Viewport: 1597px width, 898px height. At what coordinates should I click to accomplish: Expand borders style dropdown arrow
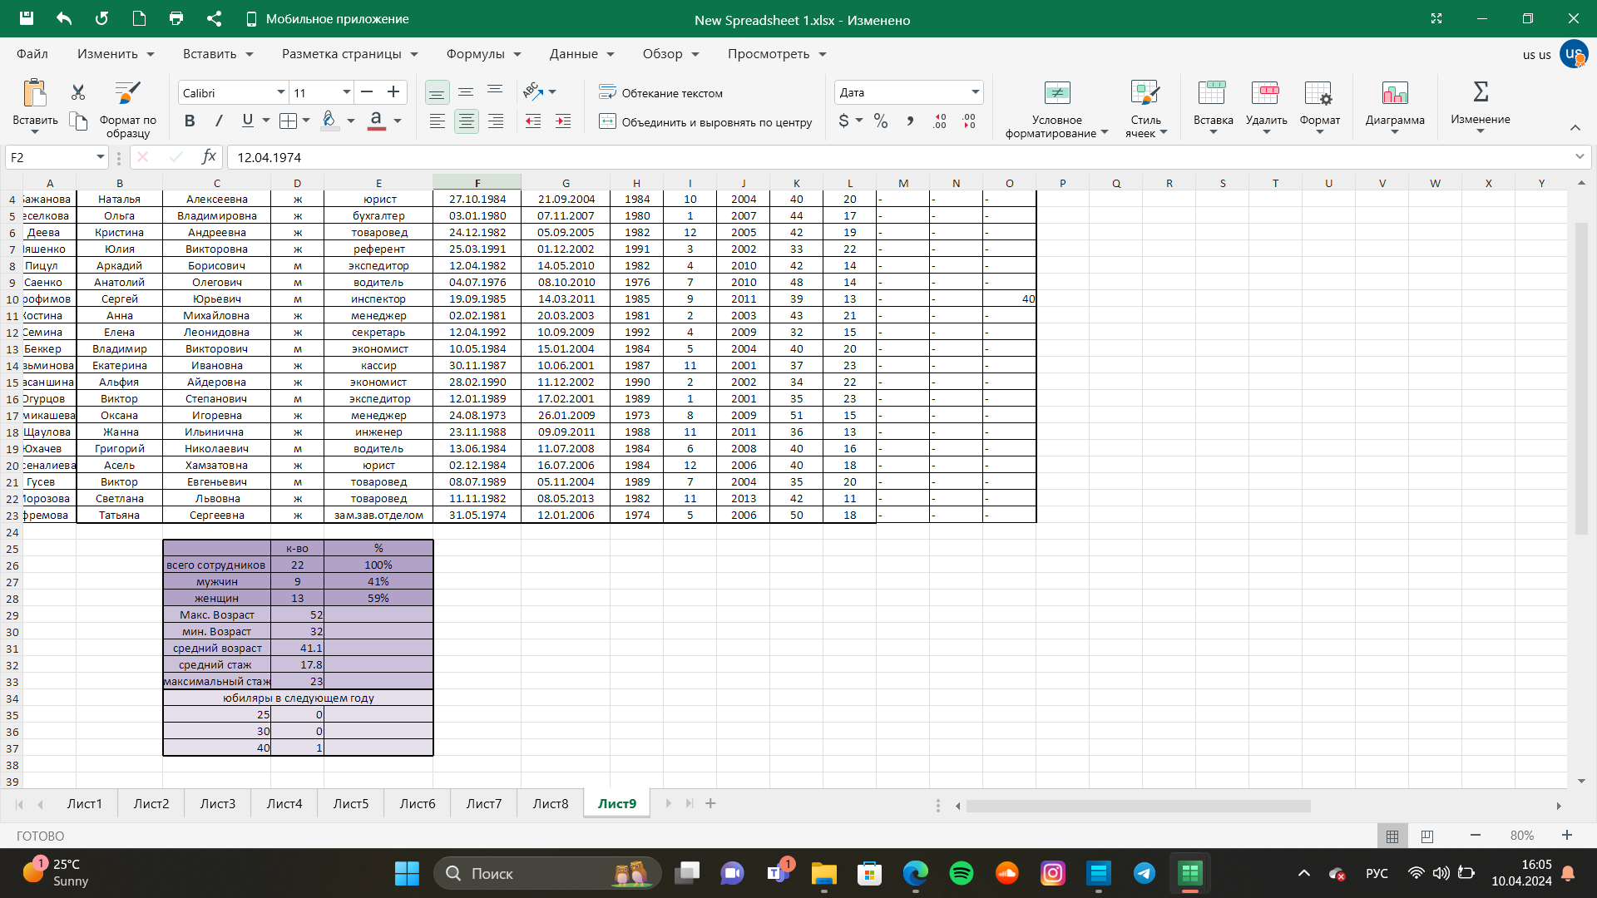(x=306, y=121)
